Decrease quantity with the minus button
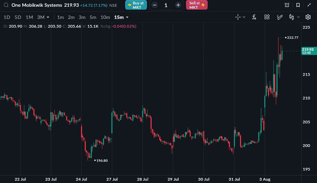Image resolution: width=317 pixels, height=183 pixels. pos(155,5)
